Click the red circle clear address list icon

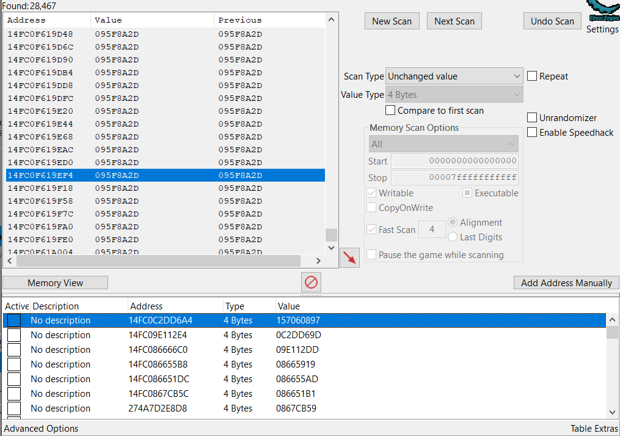[311, 283]
